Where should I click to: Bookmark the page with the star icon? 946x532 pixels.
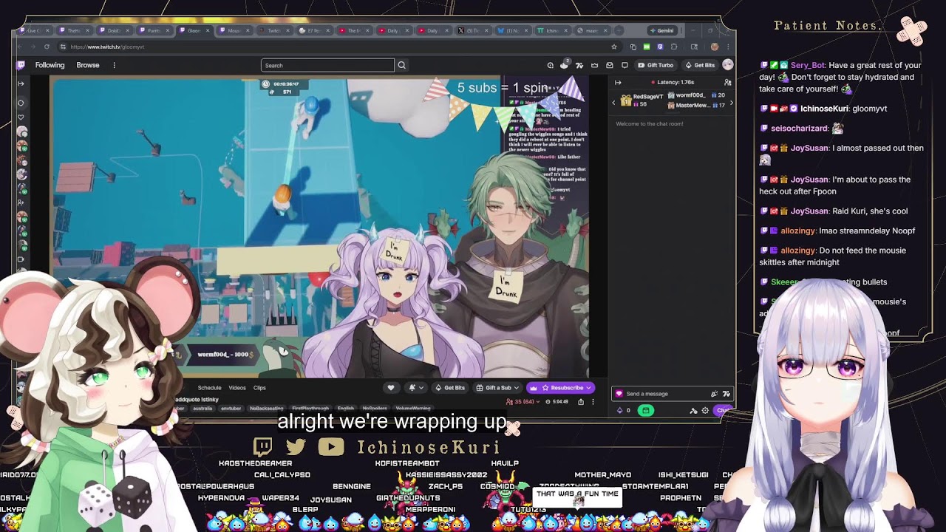pos(613,47)
